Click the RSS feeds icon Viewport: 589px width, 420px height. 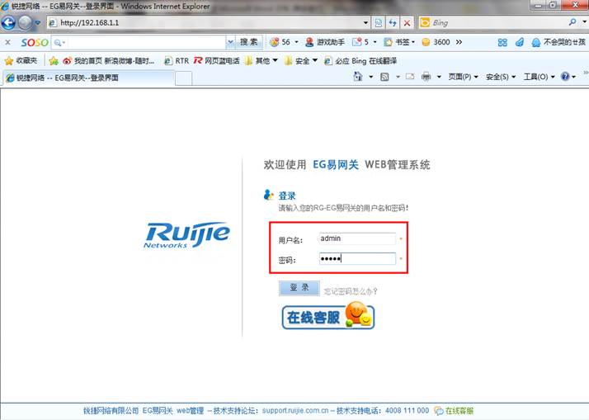[384, 77]
